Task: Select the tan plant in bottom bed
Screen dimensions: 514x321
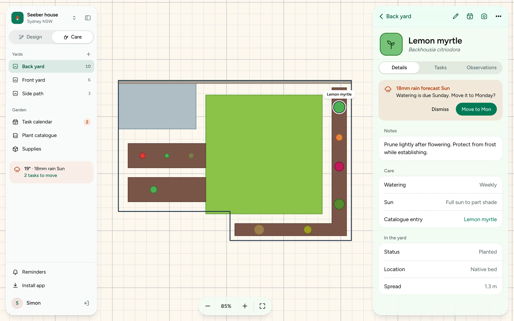Action: coord(259,229)
